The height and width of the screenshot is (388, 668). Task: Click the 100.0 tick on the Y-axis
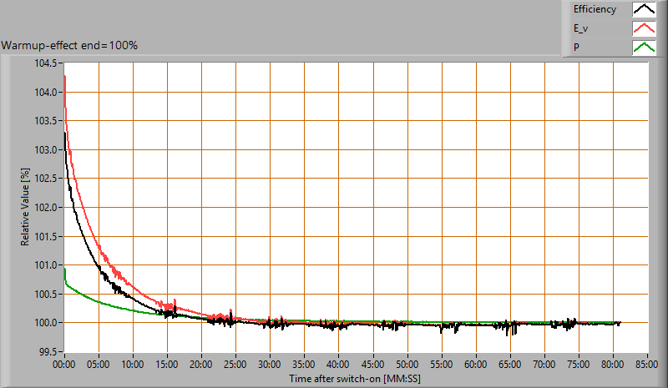[x=45, y=323]
